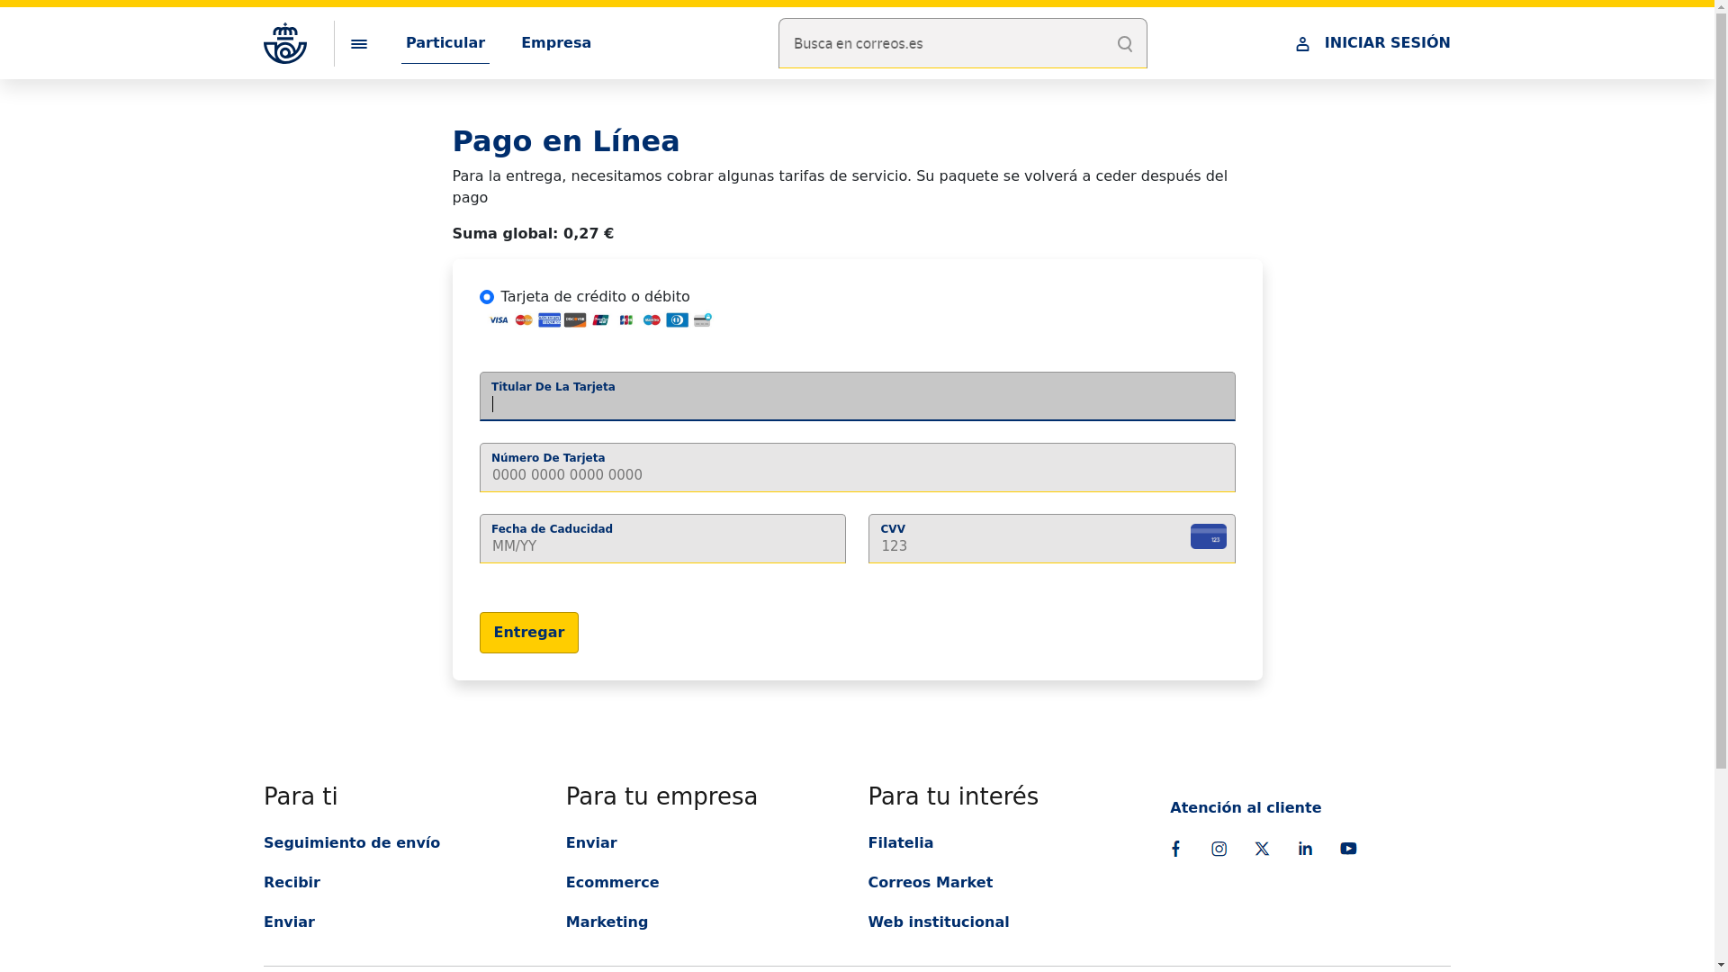Viewport: 1728px width, 972px height.
Task: Open the Correos Market footer link
Action: (930, 882)
